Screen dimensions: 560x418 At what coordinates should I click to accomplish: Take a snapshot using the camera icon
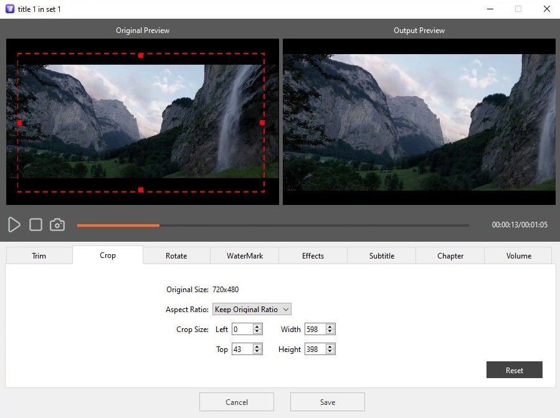57,225
